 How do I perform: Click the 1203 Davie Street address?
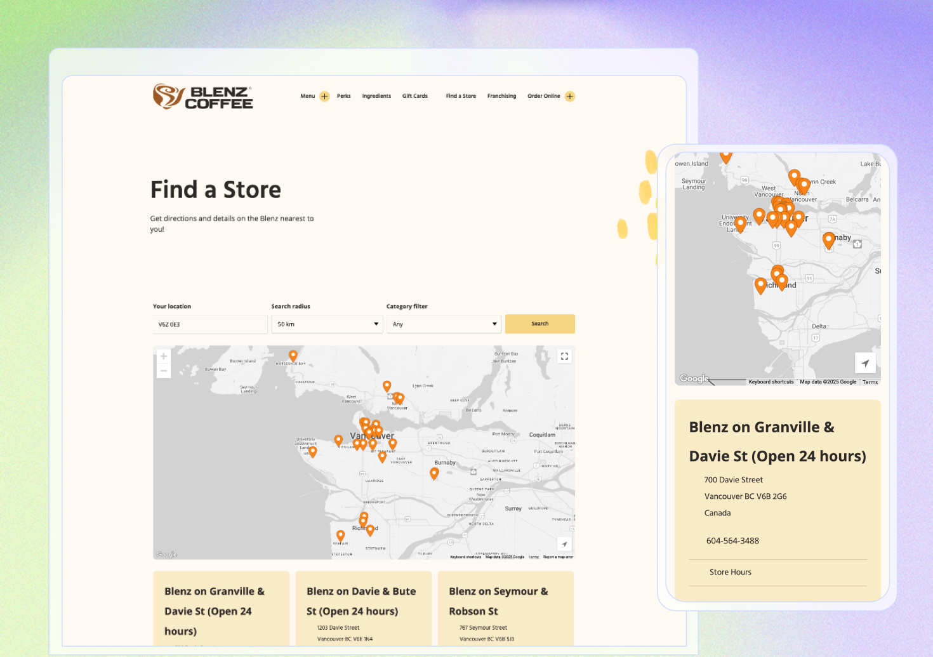click(338, 627)
